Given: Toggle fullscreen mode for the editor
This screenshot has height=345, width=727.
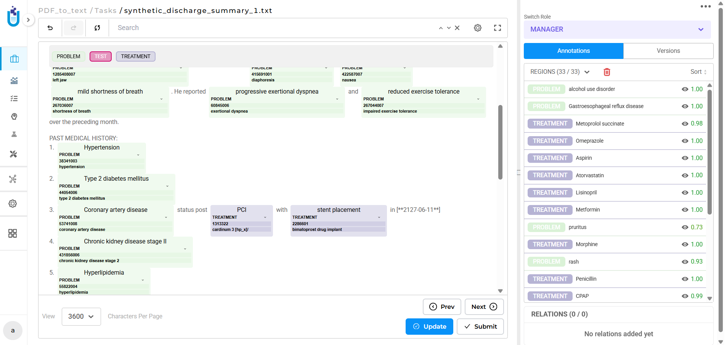Looking at the screenshot, I should coord(497,28).
